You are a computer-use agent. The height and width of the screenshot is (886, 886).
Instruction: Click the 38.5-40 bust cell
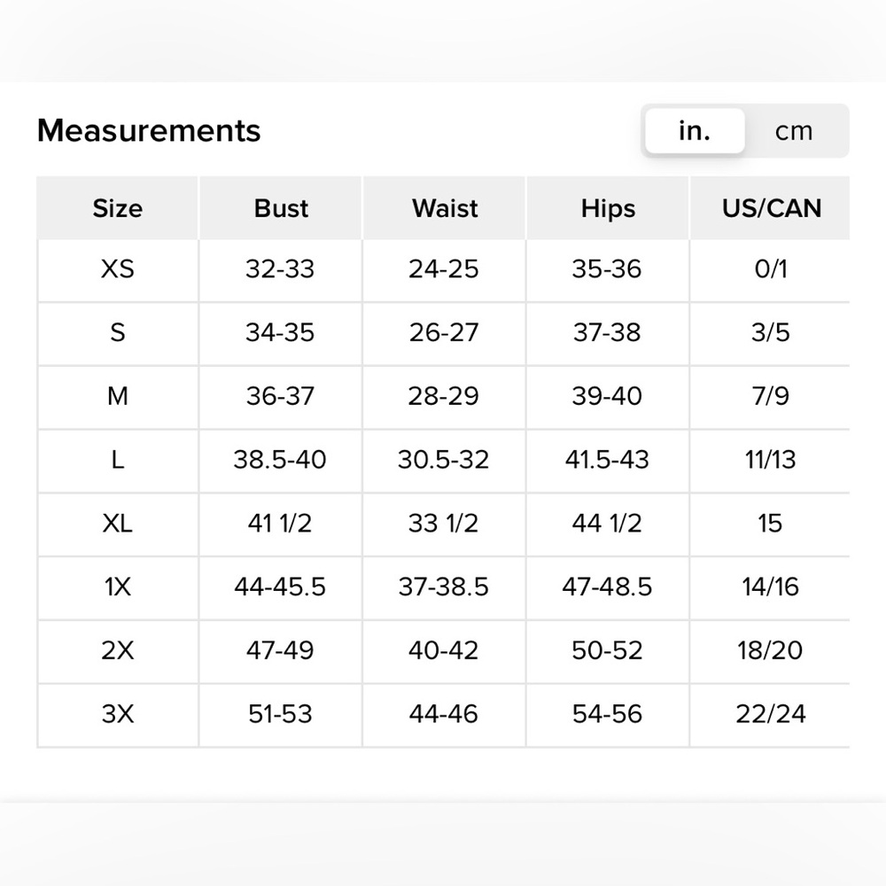[281, 460]
